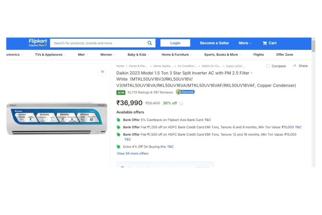Open Daikin Air Conditioners breadcrumb link
322x215 pixels.
(x=211, y=66)
